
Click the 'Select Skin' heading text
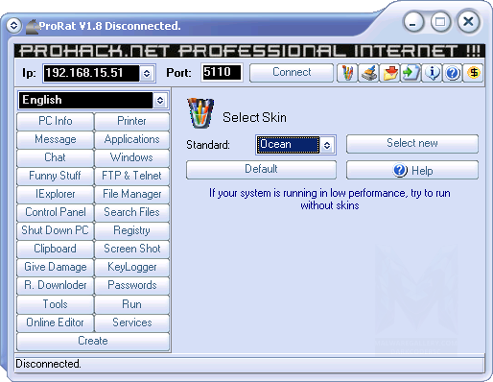254,118
